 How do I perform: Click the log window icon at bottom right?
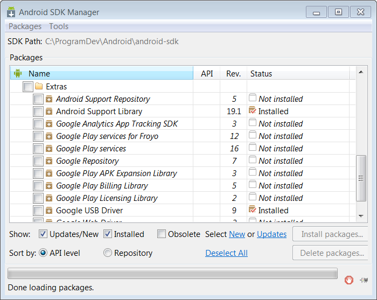click(365, 280)
